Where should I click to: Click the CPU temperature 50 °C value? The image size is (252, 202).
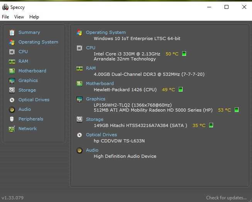pos(172,54)
